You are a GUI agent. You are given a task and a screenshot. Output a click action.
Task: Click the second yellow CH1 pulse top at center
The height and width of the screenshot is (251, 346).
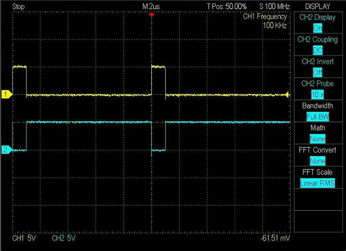coord(158,67)
